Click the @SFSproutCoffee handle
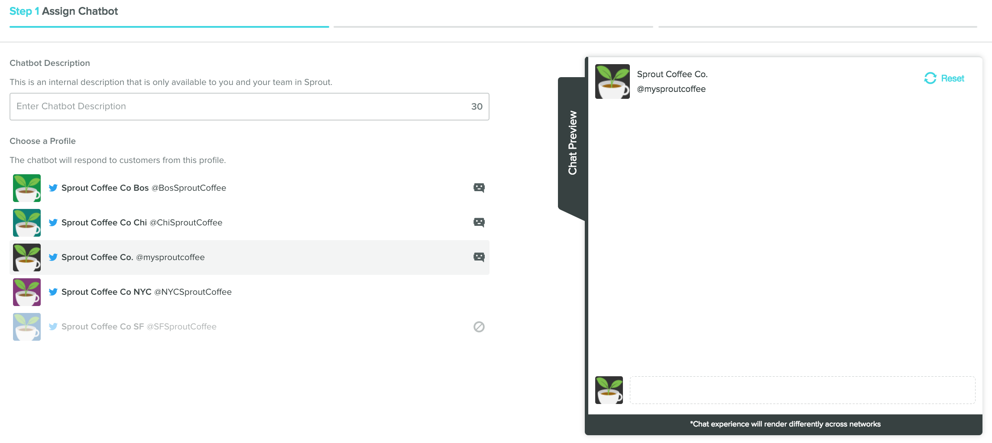This screenshot has height=443, width=992. click(x=182, y=326)
